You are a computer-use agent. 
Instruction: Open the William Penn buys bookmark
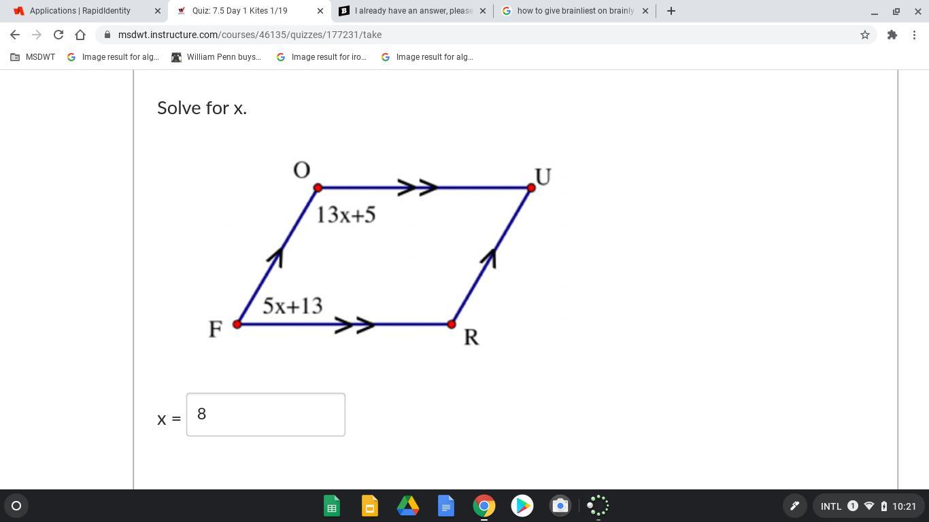[x=216, y=57]
